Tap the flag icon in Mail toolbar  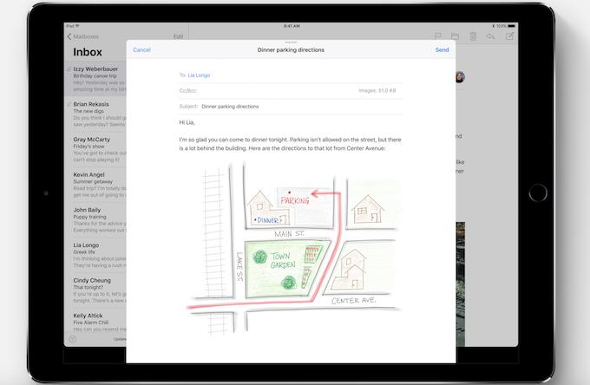click(x=436, y=36)
